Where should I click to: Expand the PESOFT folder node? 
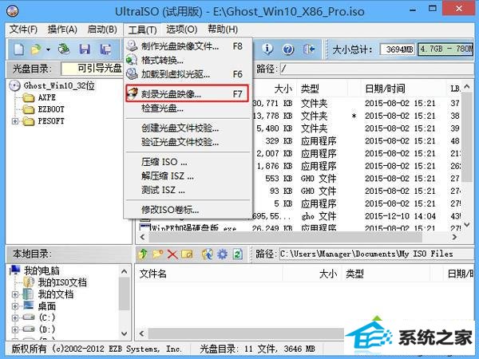(15, 121)
